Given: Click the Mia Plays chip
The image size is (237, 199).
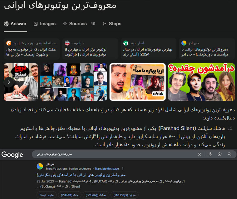Looking at the screenshot, I should pyautogui.click(x=125, y=195).
